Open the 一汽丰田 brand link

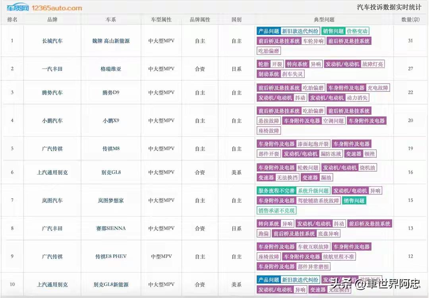point(52,69)
